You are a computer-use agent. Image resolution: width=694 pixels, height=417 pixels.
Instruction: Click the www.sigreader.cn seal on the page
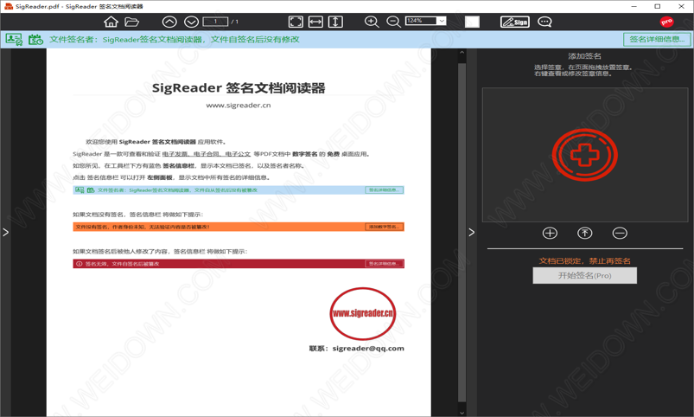[363, 313]
